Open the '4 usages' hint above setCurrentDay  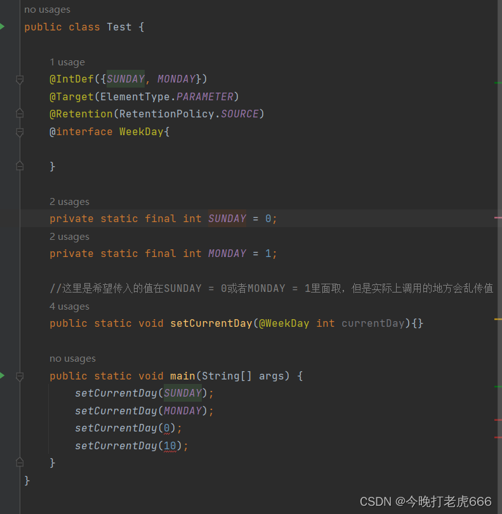pyautogui.click(x=69, y=306)
